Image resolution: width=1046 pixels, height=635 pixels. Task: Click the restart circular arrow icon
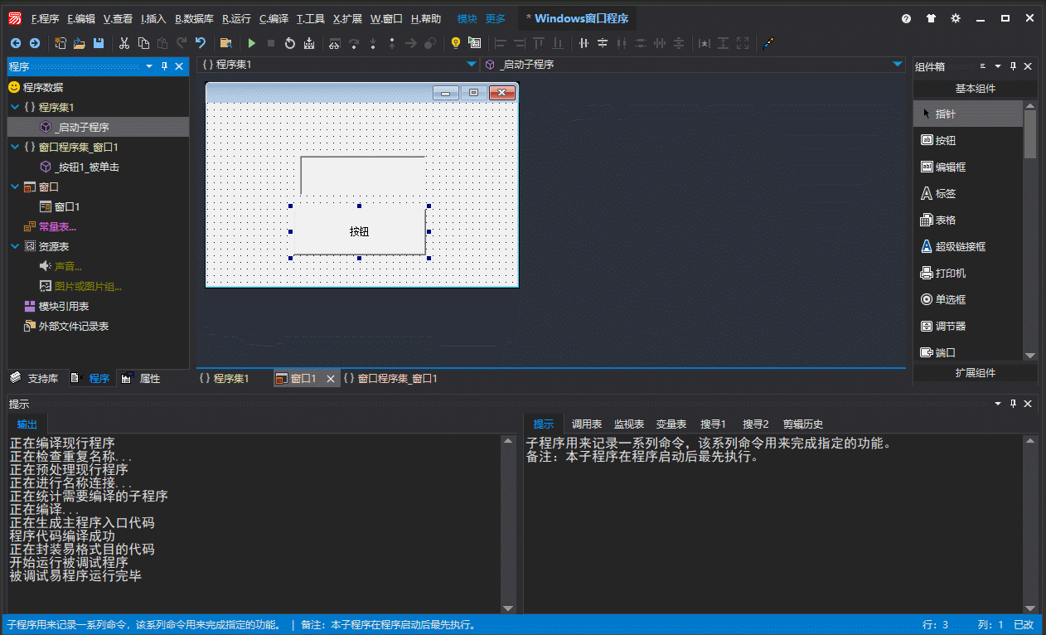290,43
